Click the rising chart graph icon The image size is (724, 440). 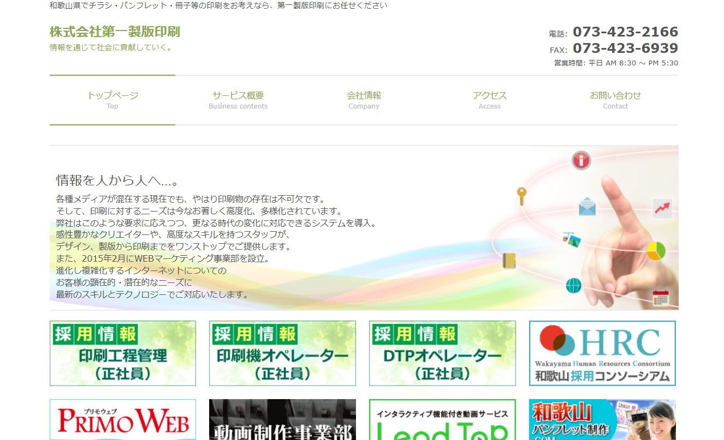[662, 208]
